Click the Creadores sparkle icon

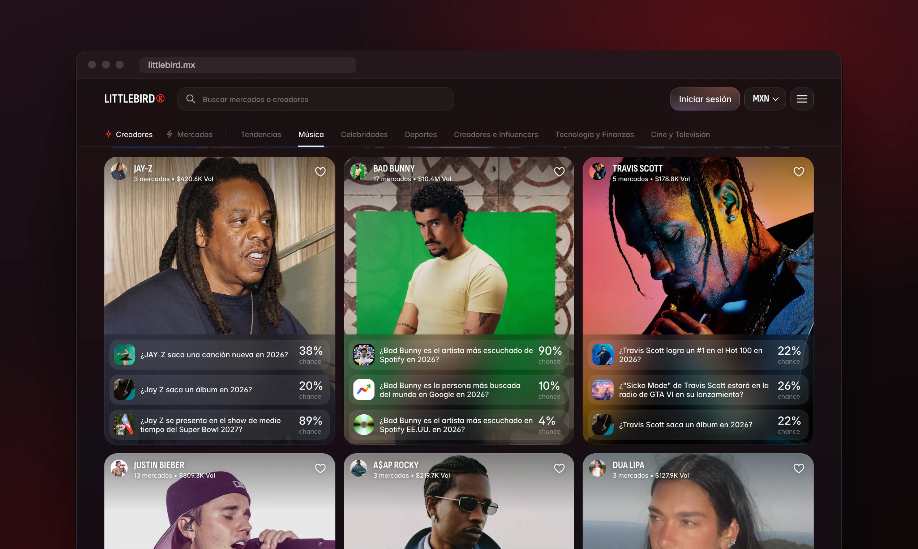pyautogui.click(x=108, y=134)
